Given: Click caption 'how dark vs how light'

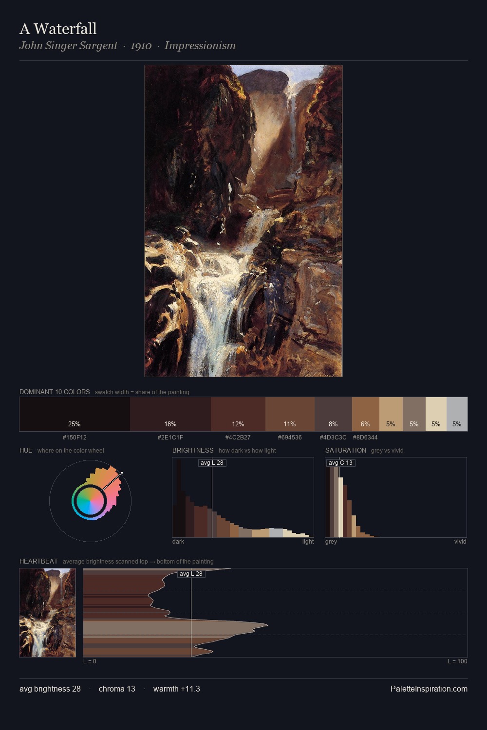Looking at the screenshot, I should pyautogui.click(x=247, y=451).
